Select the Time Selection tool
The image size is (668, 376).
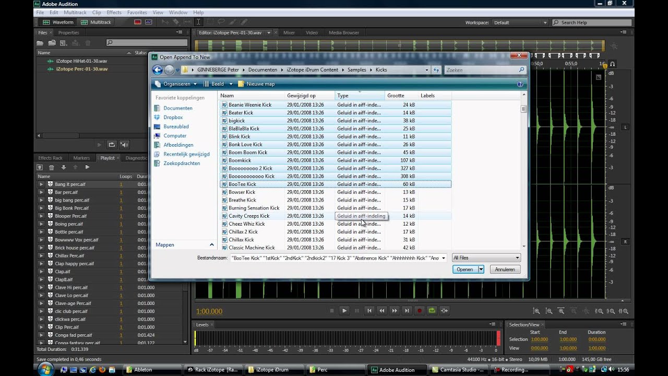tap(198, 22)
